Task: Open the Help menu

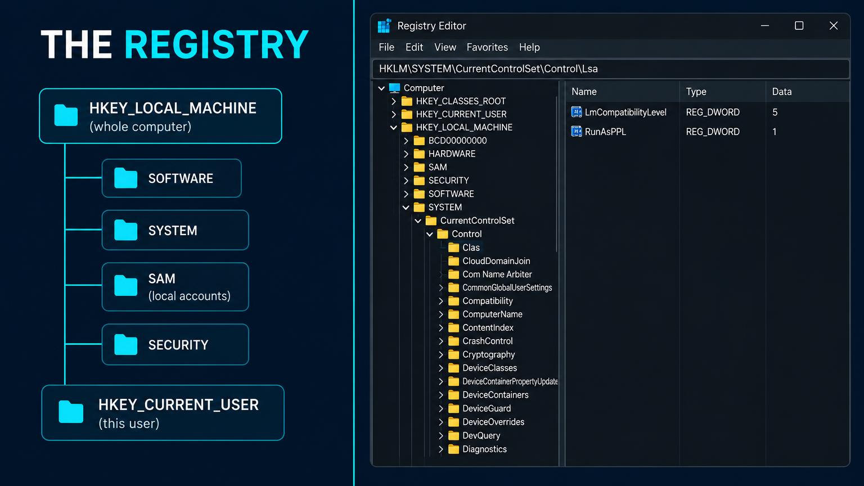Action: tap(529, 47)
